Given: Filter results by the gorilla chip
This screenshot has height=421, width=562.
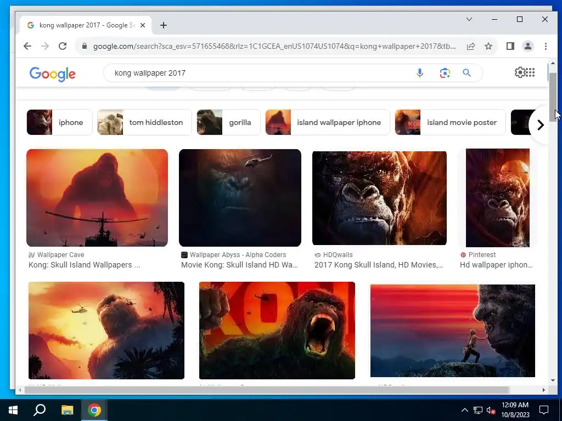Looking at the screenshot, I should [x=228, y=122].
